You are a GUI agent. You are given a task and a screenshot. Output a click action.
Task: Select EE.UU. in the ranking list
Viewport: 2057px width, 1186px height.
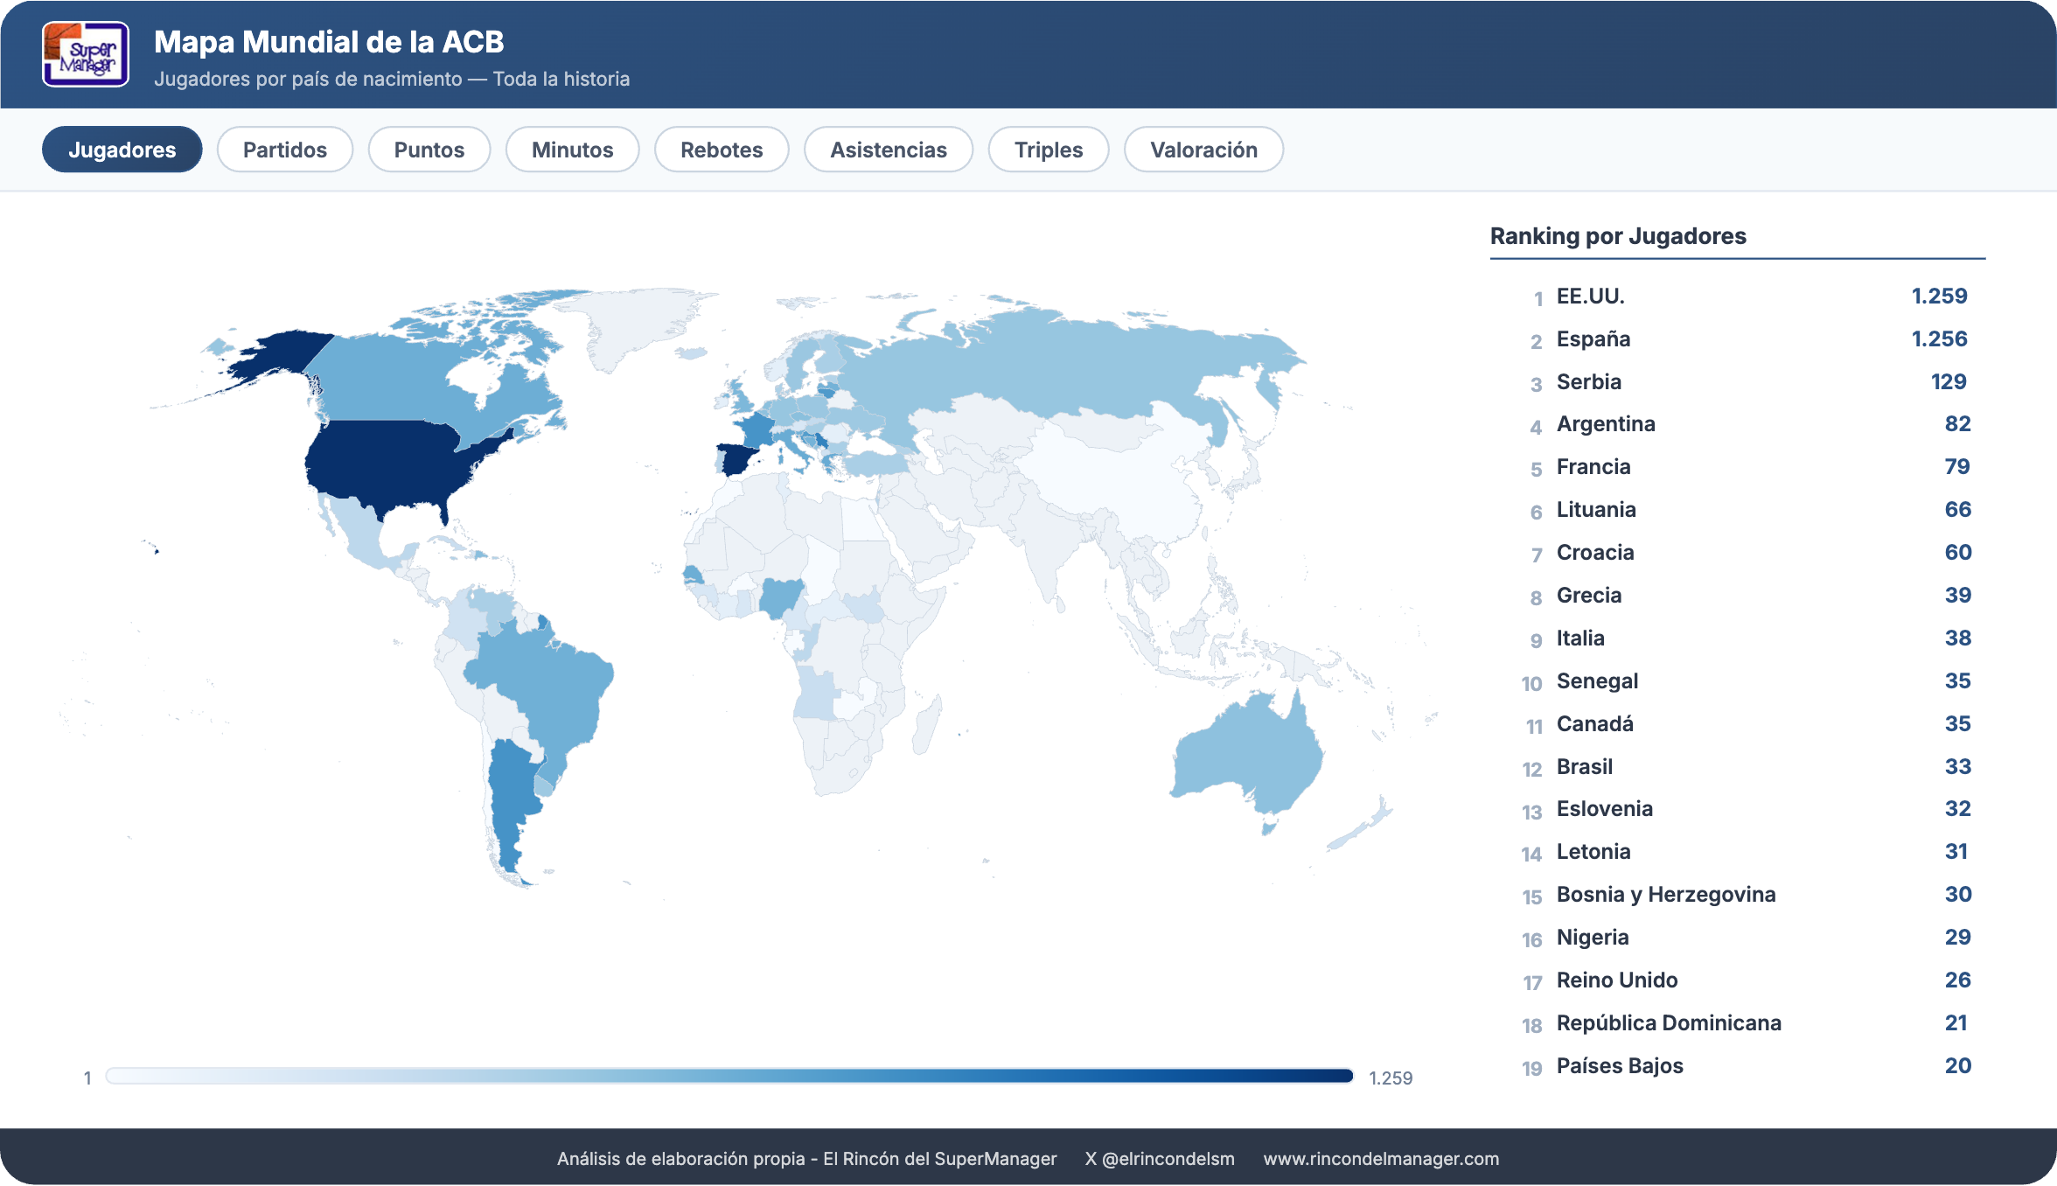pyautogui.click(x=1590, y=296)
